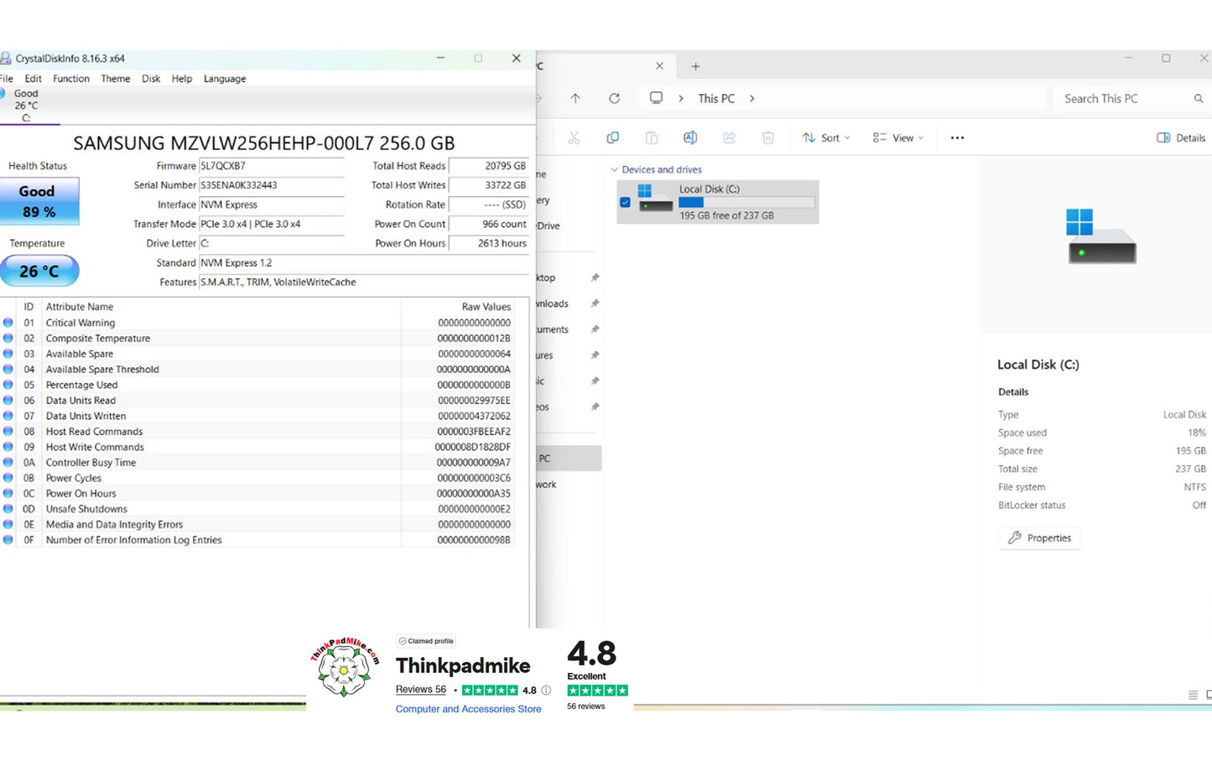Toggle the Details pane button
This screenshot has width=1212, height=761.
(x=1181, y=138)
